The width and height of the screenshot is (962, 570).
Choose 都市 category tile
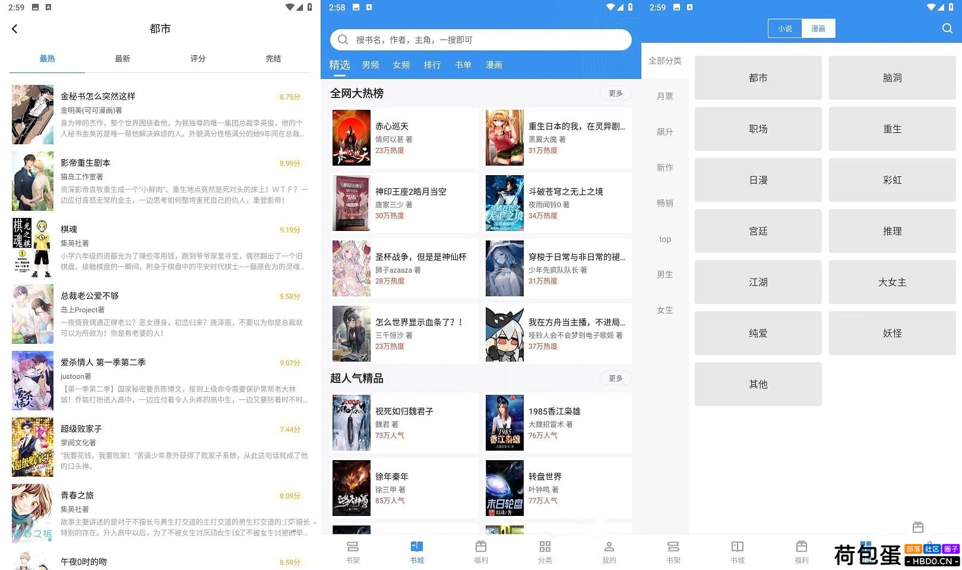click(758, 78)
